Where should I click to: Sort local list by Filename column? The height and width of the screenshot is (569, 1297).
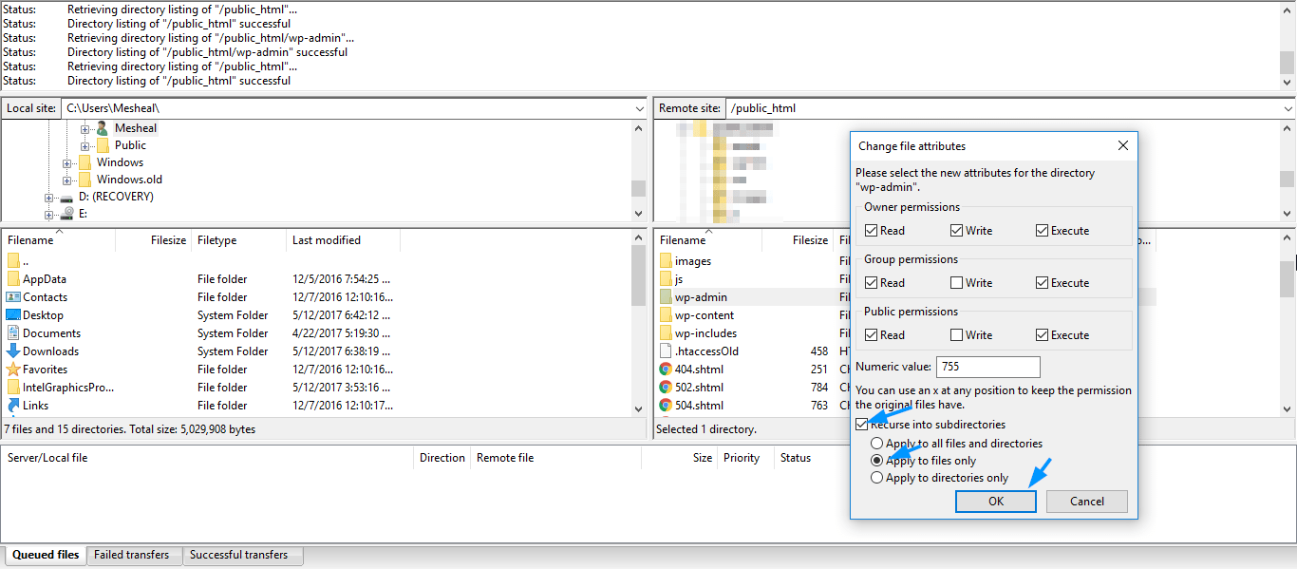[x=59, y=240]
